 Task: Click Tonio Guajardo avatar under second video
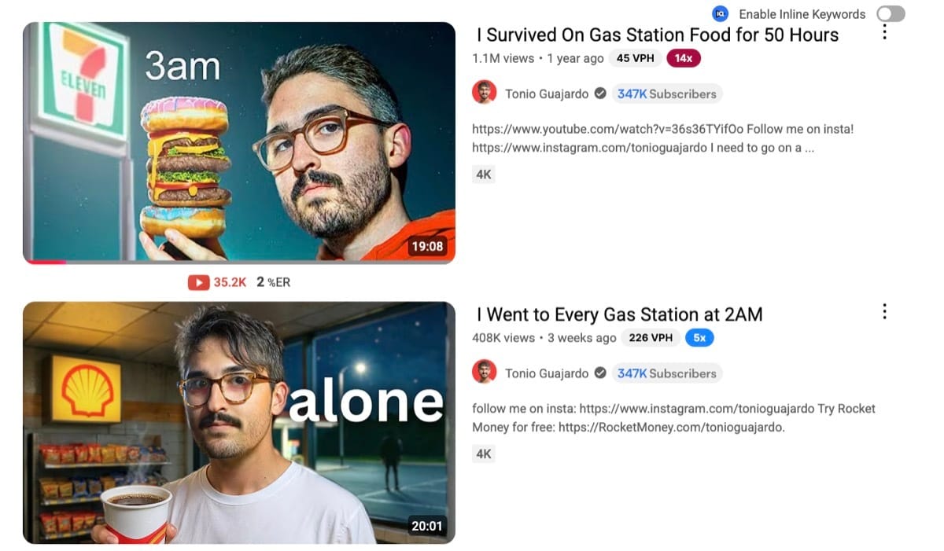[x=485, y=373]
